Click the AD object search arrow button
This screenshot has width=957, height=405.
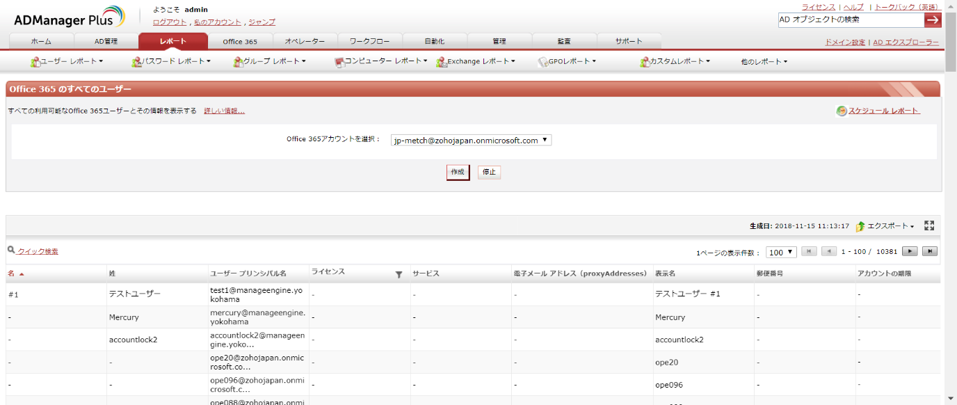(932, 19)
